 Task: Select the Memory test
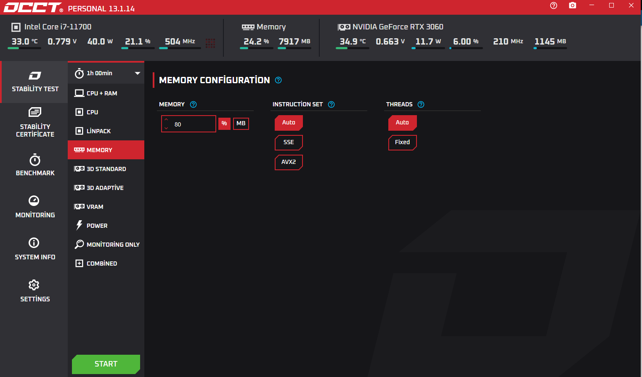106,150
